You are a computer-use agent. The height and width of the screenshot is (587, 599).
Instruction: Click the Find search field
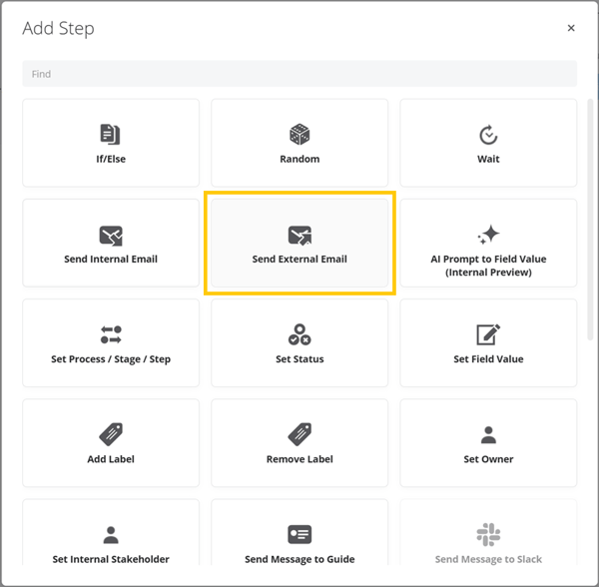click(299, 74)
